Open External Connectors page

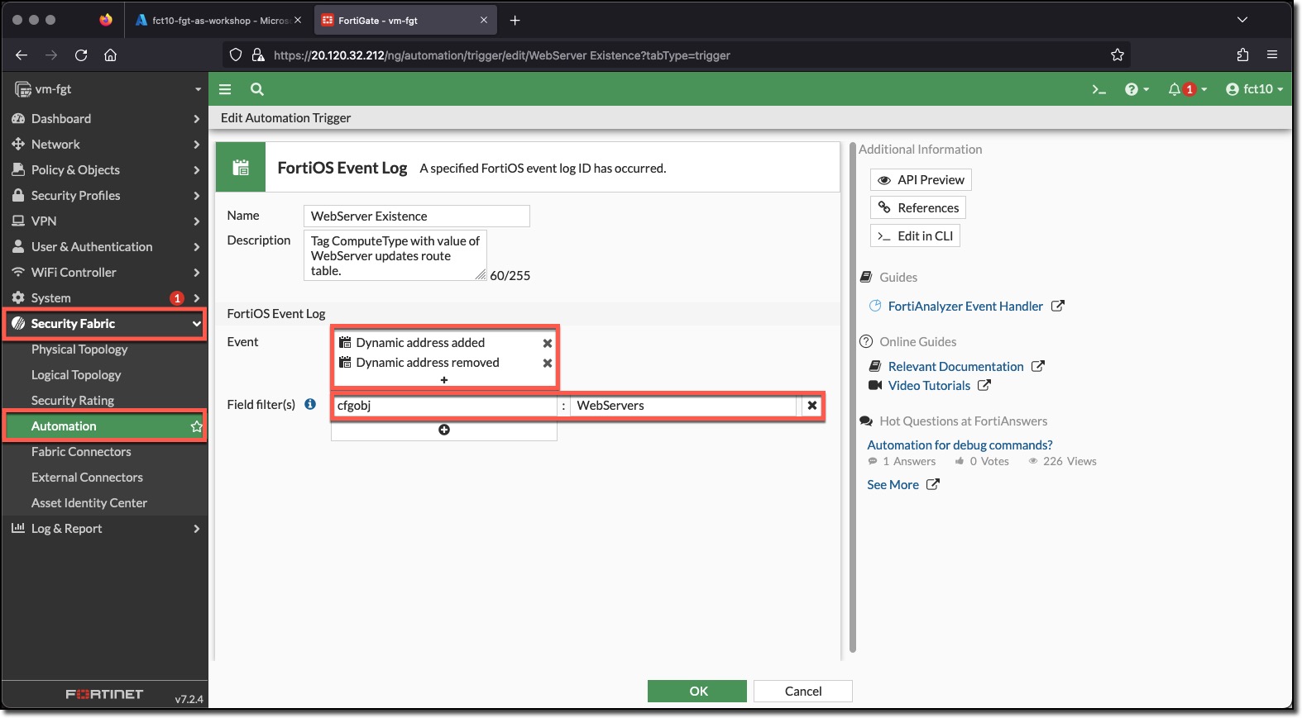coord(87,478)
